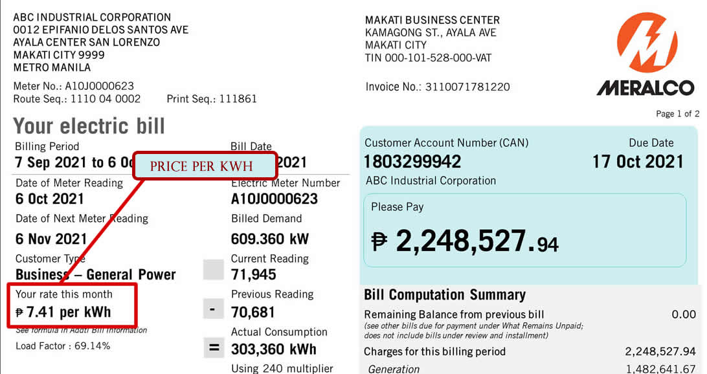Click the Billed Demand value 609.360 kW
The image size is (707, 374).
coord(270,239)
